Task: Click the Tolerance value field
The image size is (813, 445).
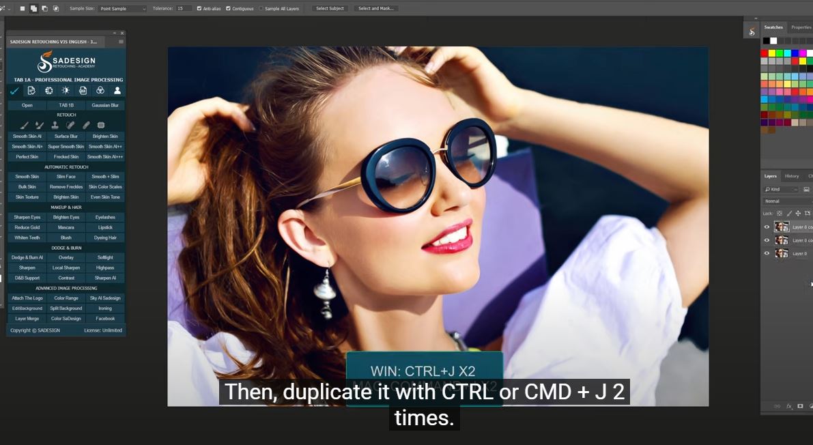Action: (x=184, y=8)
